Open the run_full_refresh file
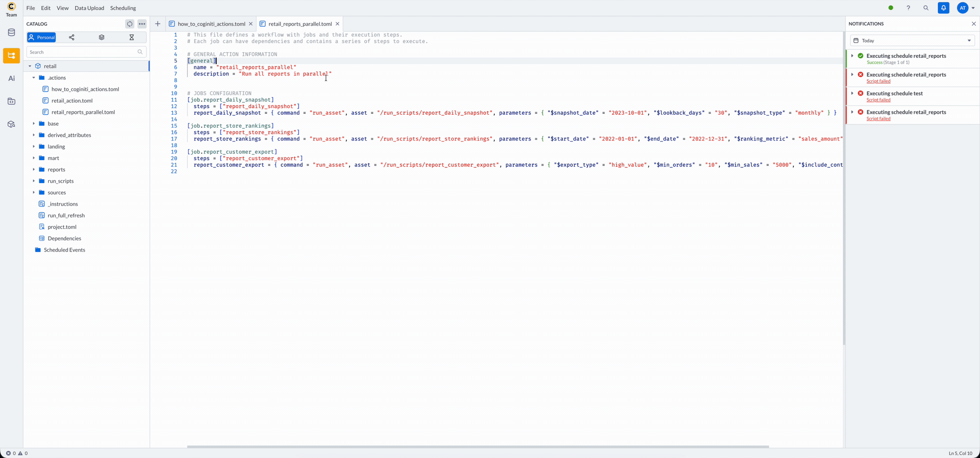The height and width of the screenshot is (458, 980). 66,216
